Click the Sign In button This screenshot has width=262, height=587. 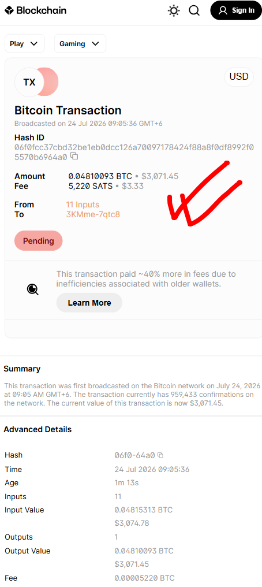tap(236, 10)
